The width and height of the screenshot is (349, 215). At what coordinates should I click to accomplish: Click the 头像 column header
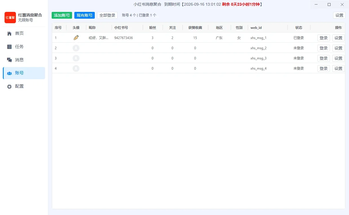[x=76, y=28]
